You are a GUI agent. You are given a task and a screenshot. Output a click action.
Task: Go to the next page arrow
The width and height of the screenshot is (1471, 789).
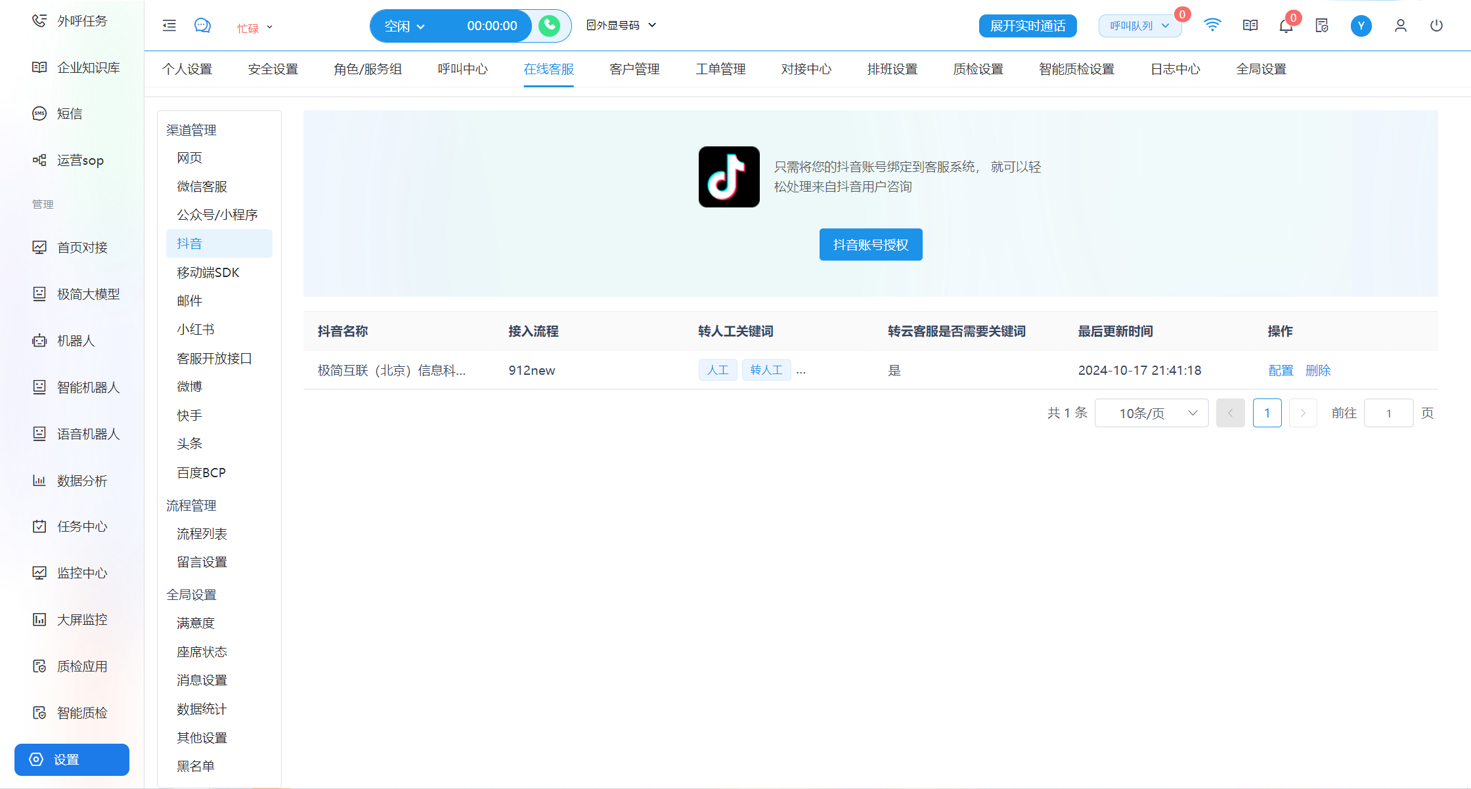1304,413
